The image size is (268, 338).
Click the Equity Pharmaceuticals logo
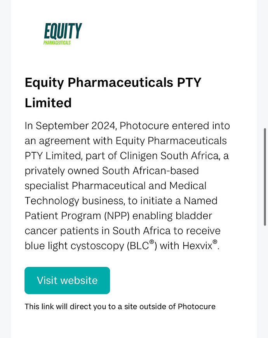coord(63,34)
